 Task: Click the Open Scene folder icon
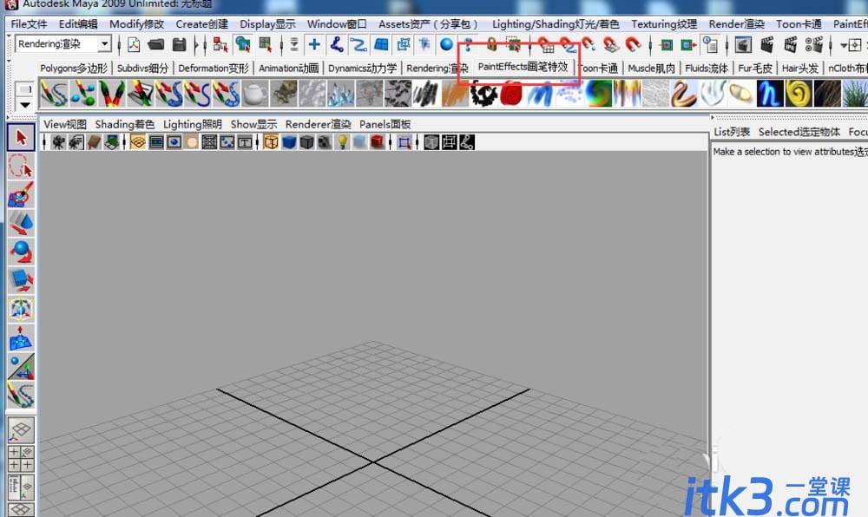click(156, 45)
